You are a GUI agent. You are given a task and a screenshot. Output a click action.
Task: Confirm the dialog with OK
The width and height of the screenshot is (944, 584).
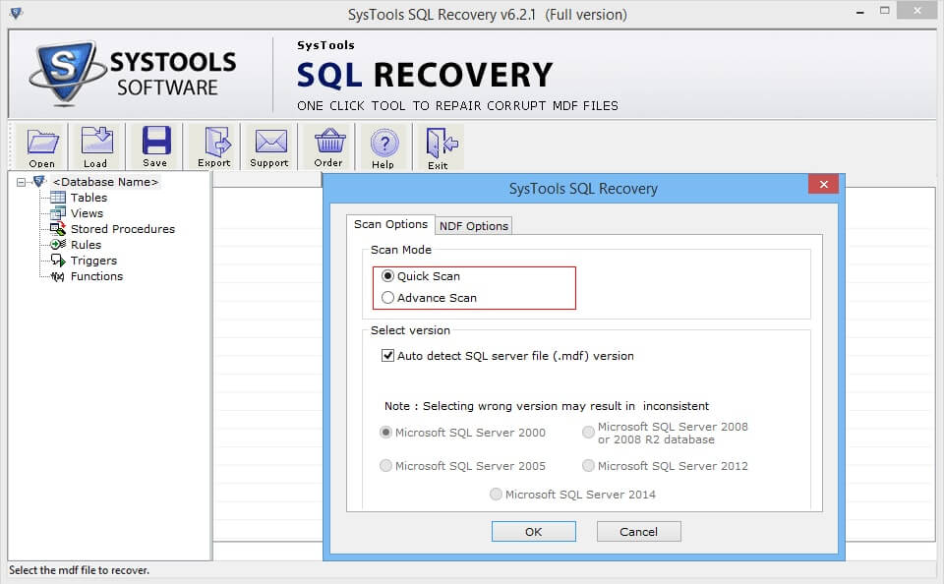[533, 532]
